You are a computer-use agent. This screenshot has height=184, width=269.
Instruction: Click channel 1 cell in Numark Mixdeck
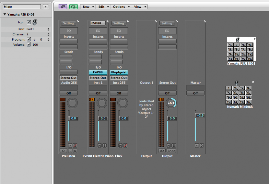229,89
